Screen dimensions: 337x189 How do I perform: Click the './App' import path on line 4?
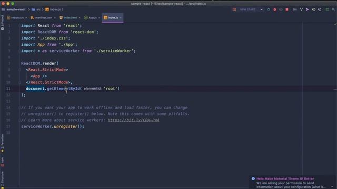coord(67,45)
